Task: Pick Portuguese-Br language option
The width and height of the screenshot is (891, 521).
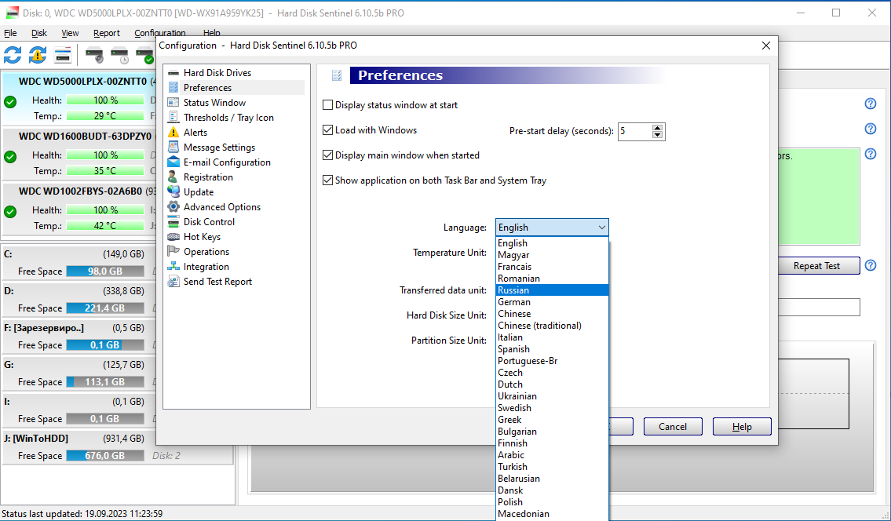Action: [552, 361]
